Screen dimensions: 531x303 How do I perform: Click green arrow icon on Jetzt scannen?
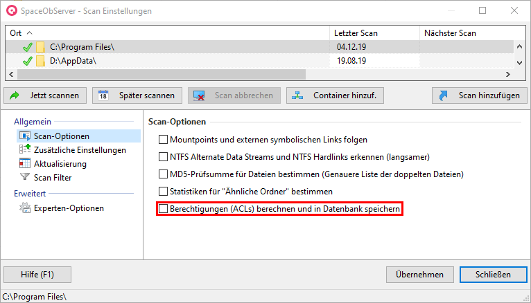15,95
